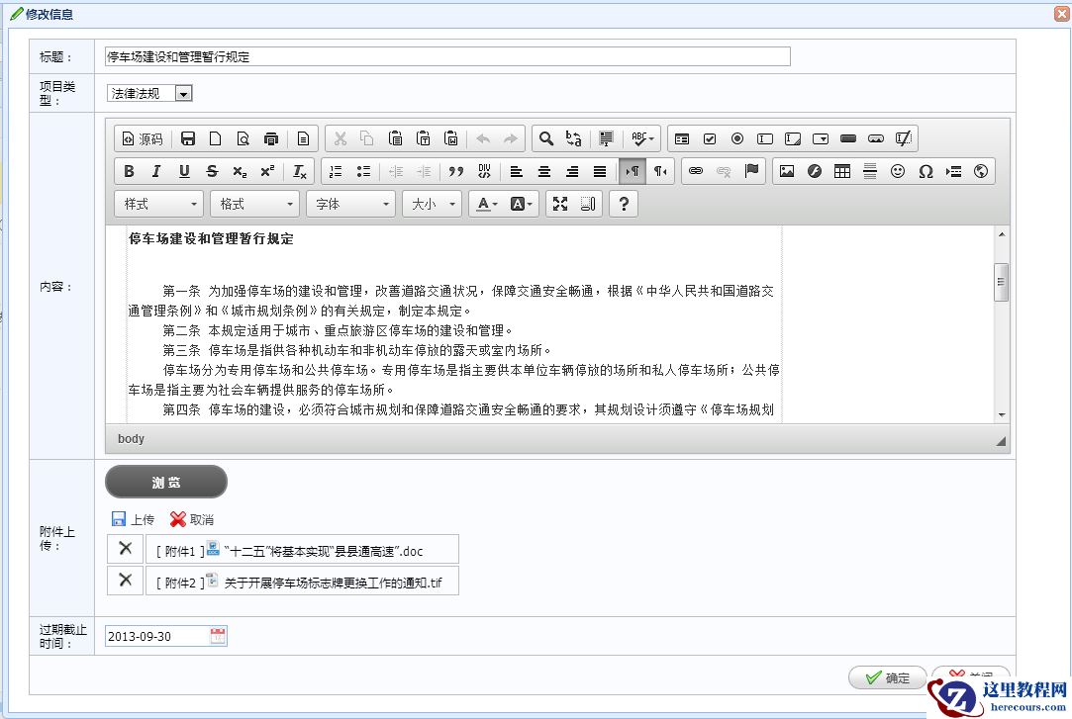Open the text color picker
The height and width of the screenshot is (719, 1072).
[x=487, y=204]
